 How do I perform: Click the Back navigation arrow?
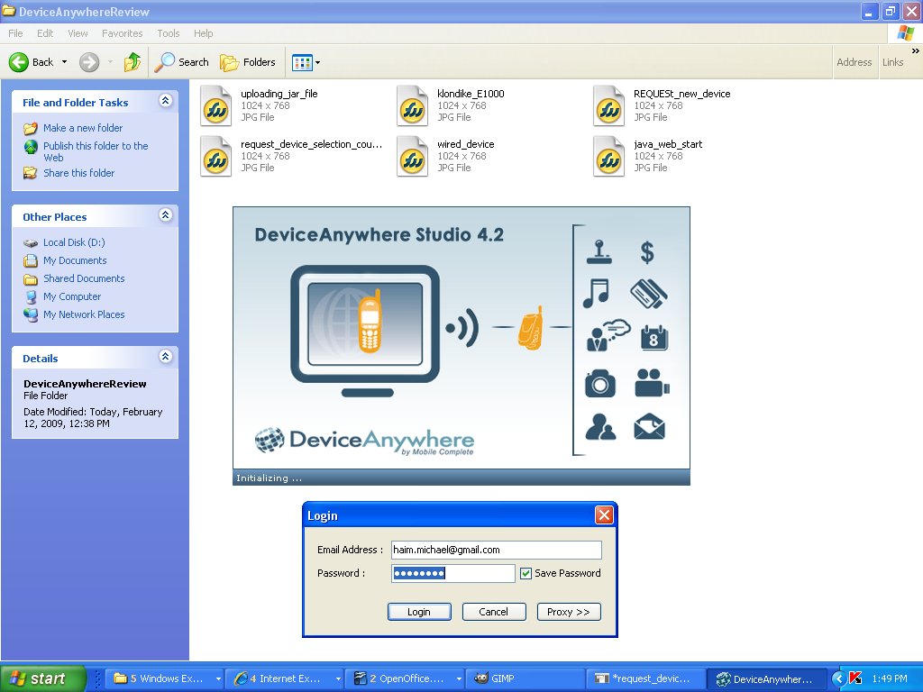pos(20,62)
